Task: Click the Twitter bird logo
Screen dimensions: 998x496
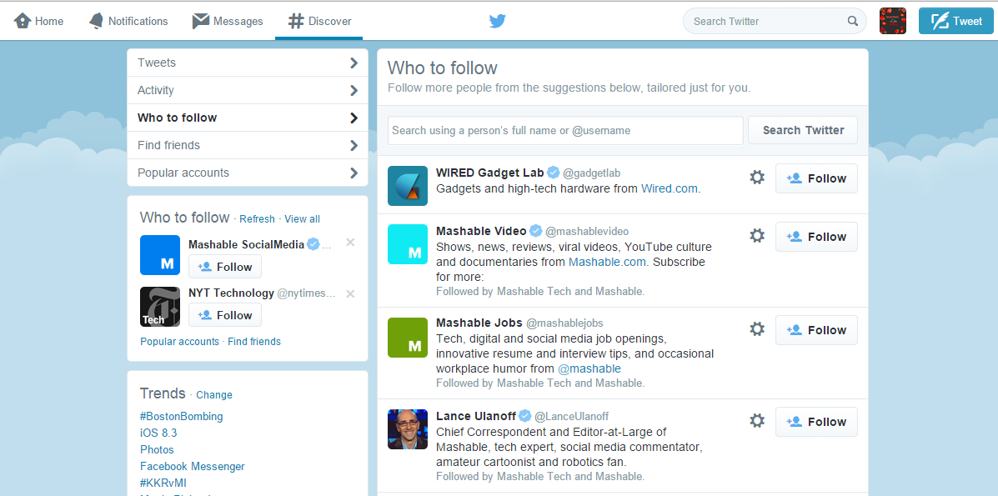Action: coord(498,20)
